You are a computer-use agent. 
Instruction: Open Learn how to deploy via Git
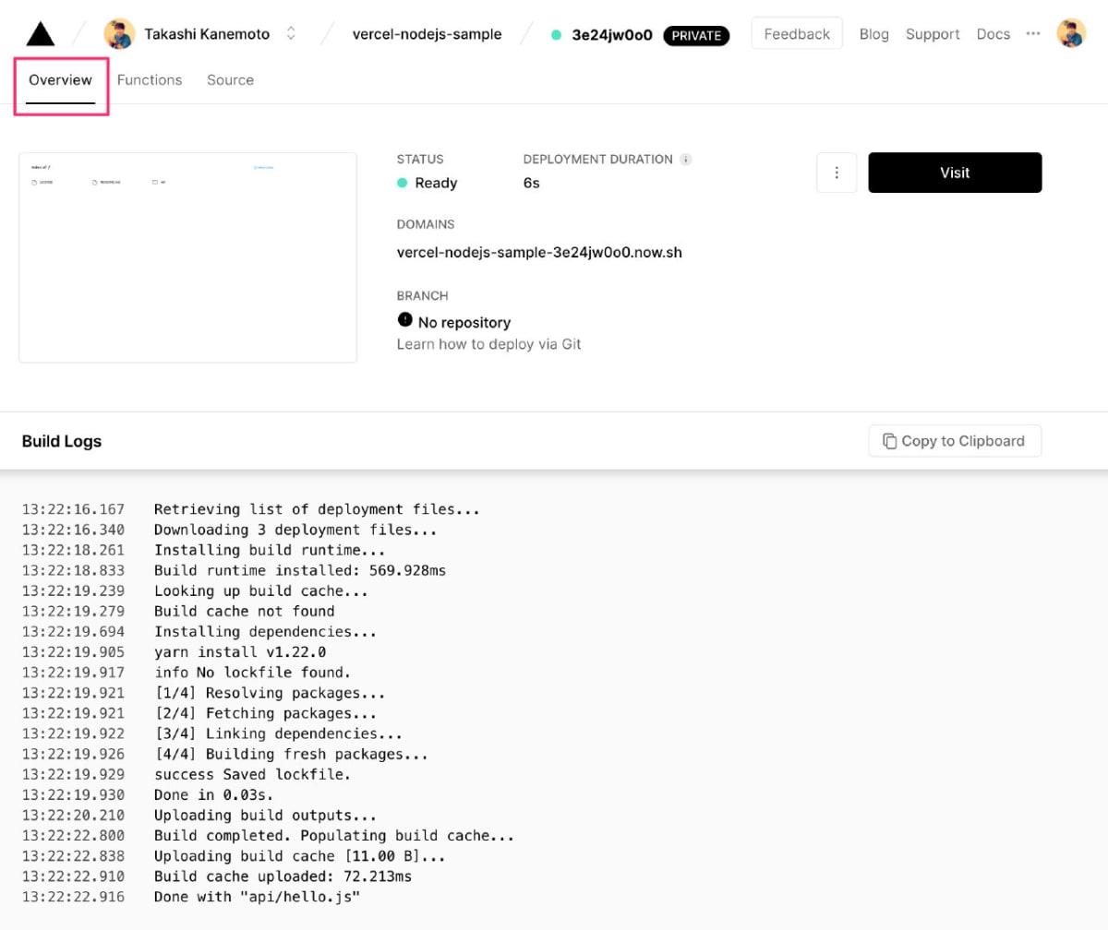point(488,344)
